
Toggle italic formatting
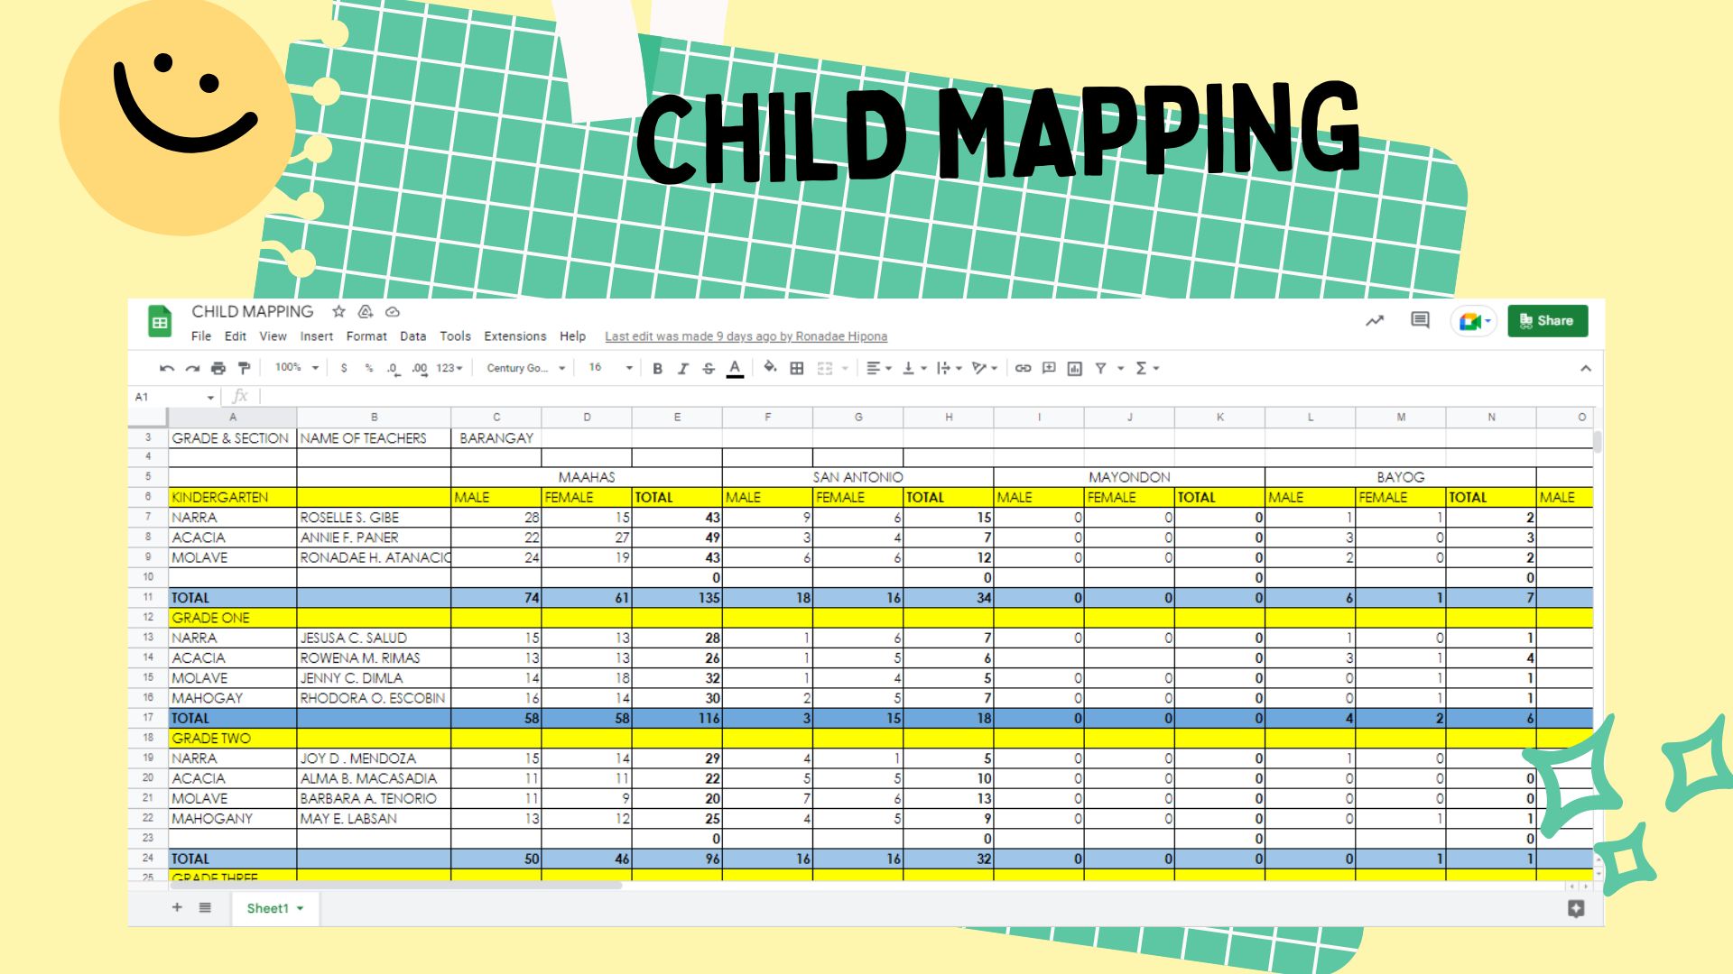pos(682,368)
